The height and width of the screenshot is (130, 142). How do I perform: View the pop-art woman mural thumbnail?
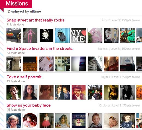pyautogui.click(x=111, y=36)
